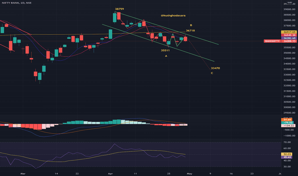The height and width of the screenshot is (176, 298).
Task: Select the Apr date on time axis
Action: [x=110, y=173]
